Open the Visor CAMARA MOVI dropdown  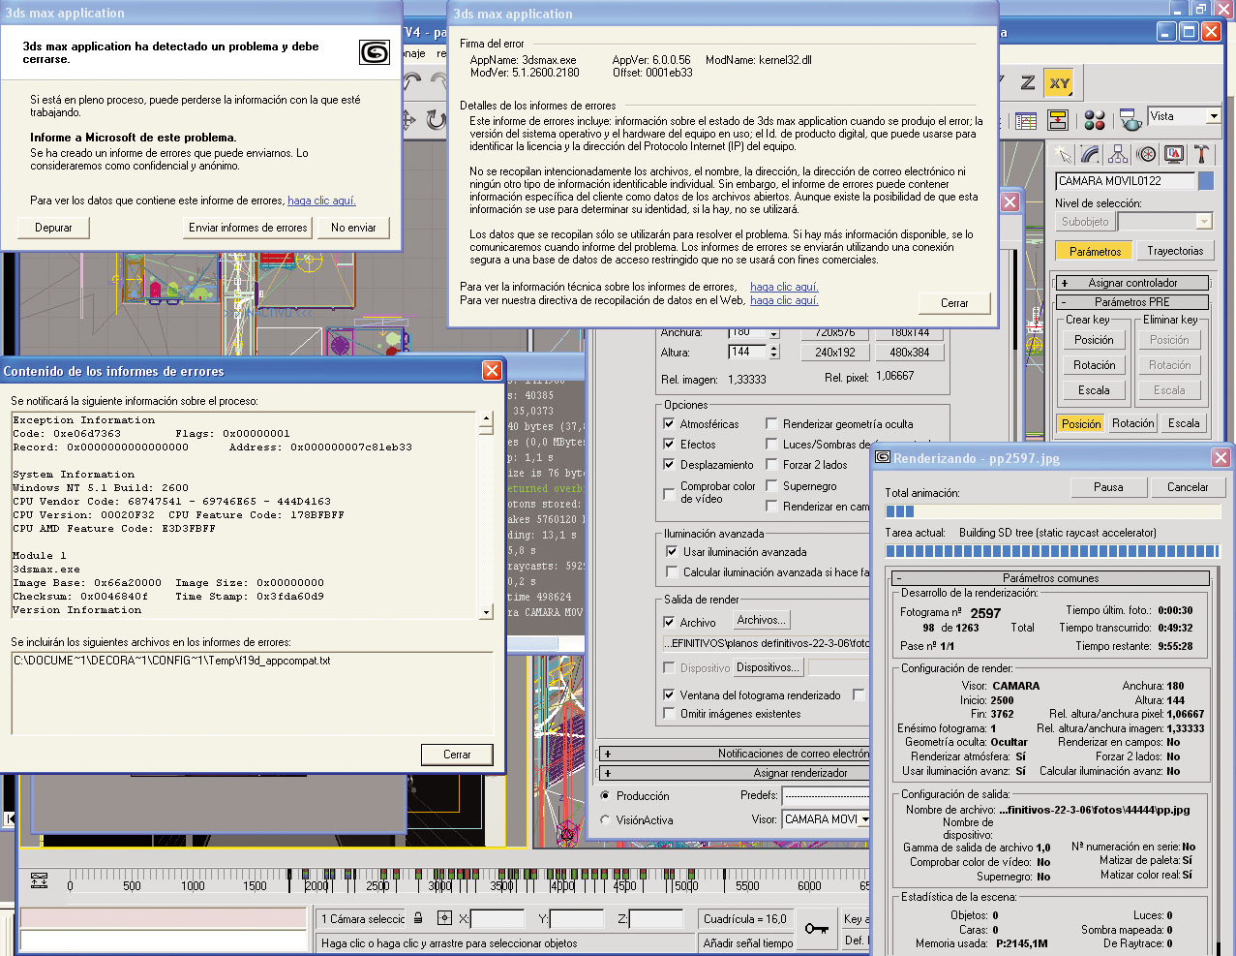[x=864, y=819]
